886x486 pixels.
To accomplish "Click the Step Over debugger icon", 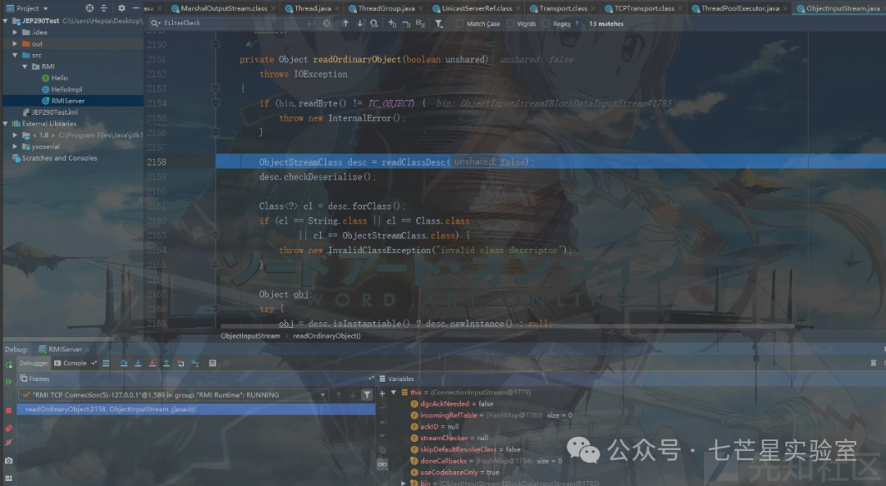I will coord(124,363).
